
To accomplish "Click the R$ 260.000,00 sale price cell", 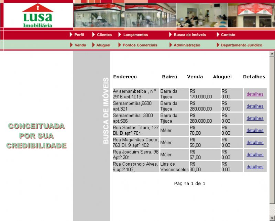I will (205, 118).
